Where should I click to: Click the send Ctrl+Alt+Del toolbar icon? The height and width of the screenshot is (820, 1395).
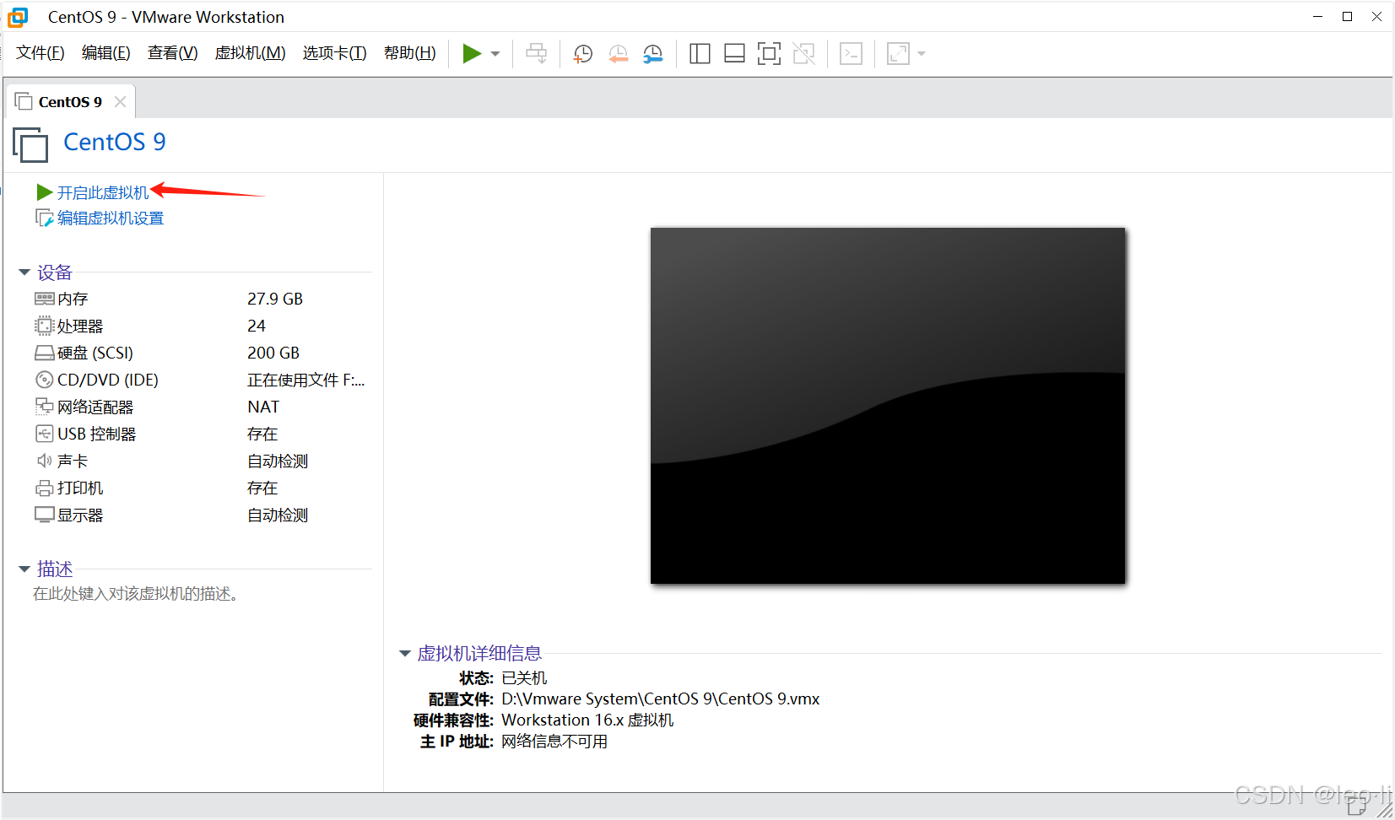(536, 54)
